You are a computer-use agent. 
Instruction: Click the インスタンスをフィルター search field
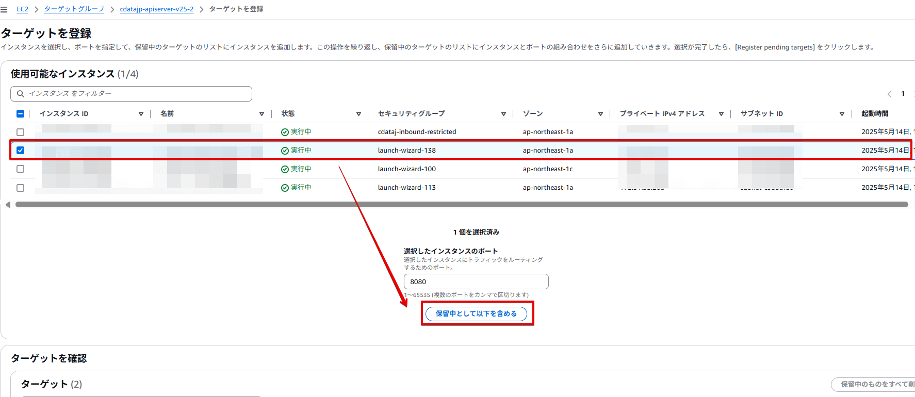(x=131, y=94)
